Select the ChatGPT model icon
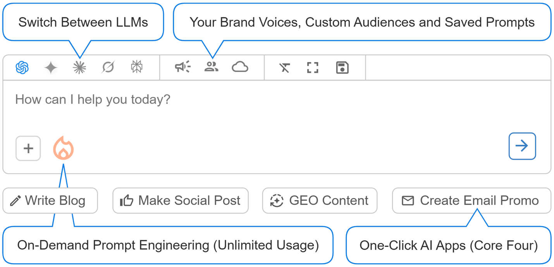Image resolution: width=554 pixels, height=267 pixels. pyautogui.click(x=22, y=67)
